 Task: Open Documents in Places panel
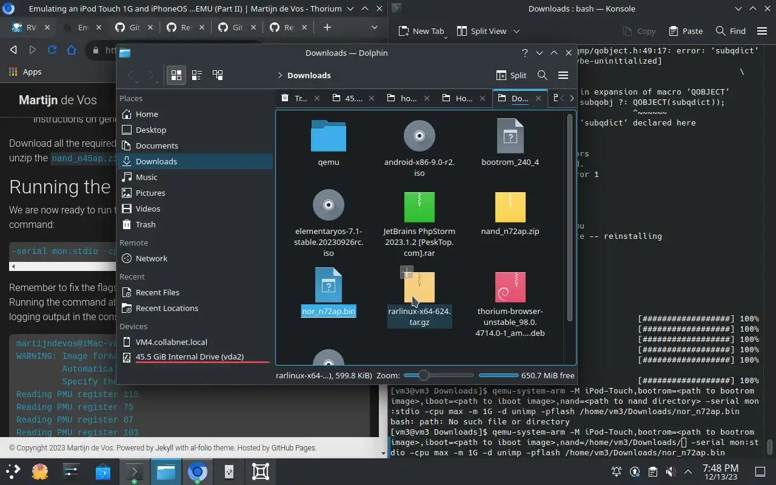point(195,145)
